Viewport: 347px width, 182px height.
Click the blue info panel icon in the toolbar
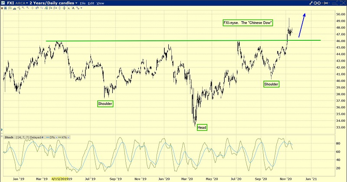[6, 8]
